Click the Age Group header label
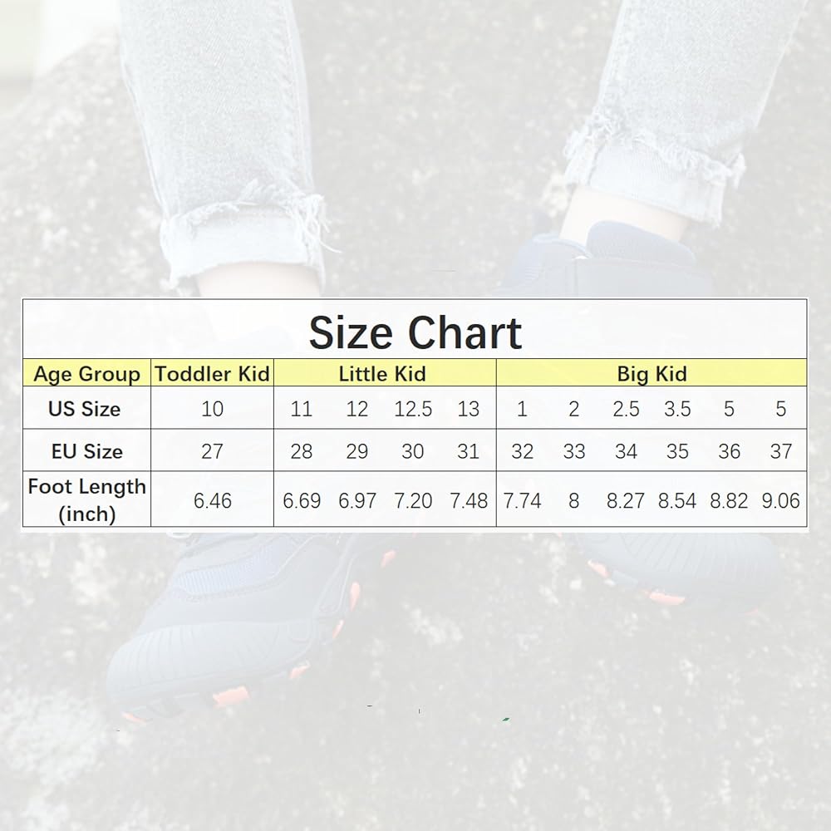Viewport: 831px width, 831px height. tap(87, 374)
